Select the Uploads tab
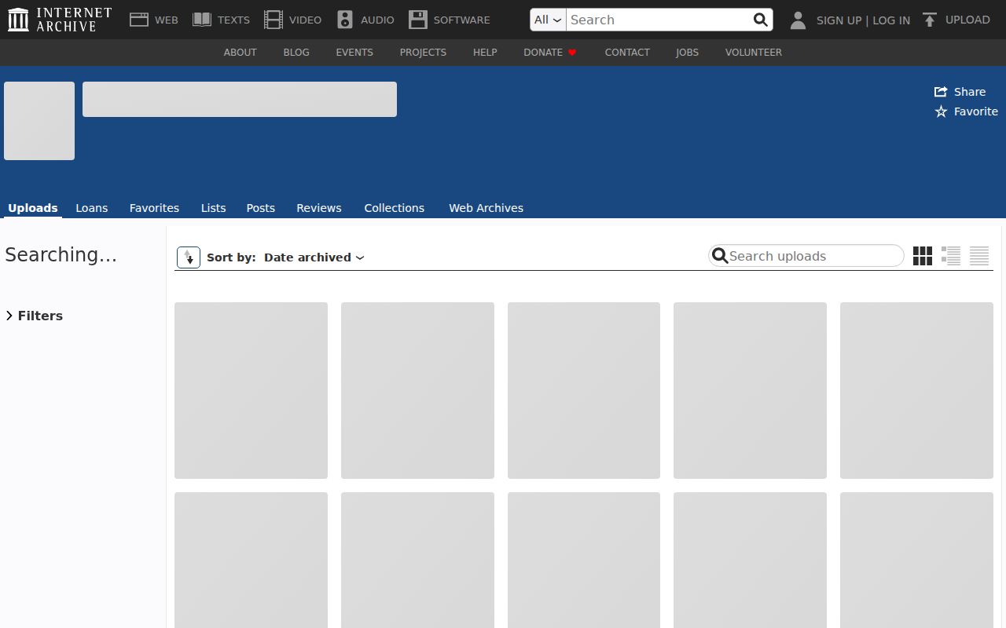Screen dimensions: 1006x628 33,208
